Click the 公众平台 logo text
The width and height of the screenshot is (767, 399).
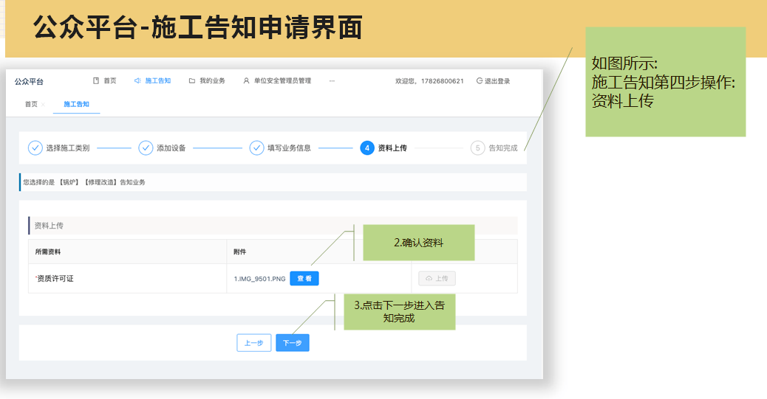coord(29,82)
